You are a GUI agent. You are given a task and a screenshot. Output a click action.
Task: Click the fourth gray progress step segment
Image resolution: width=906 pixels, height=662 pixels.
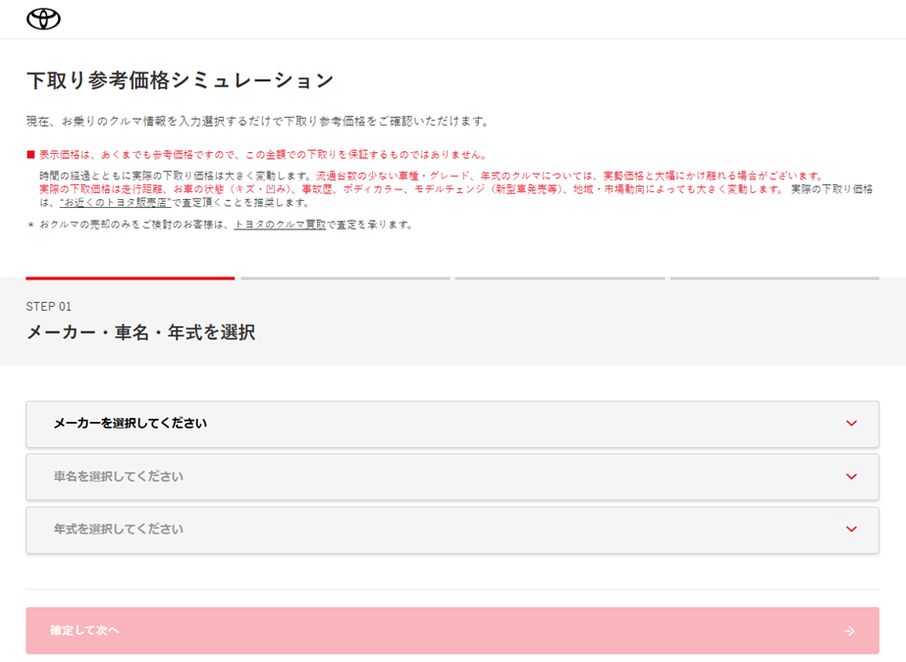point(774,279)
